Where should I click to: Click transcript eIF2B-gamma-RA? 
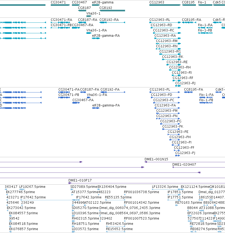[106, 36]
